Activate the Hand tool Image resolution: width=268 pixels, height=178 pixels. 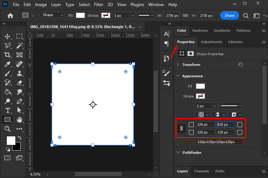tap(19, 119)
